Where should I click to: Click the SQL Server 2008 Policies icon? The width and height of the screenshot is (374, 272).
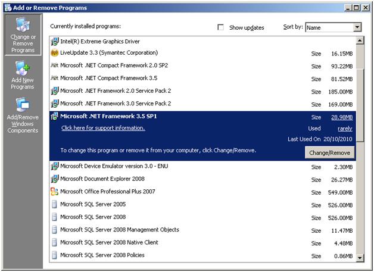coord(54,255)
